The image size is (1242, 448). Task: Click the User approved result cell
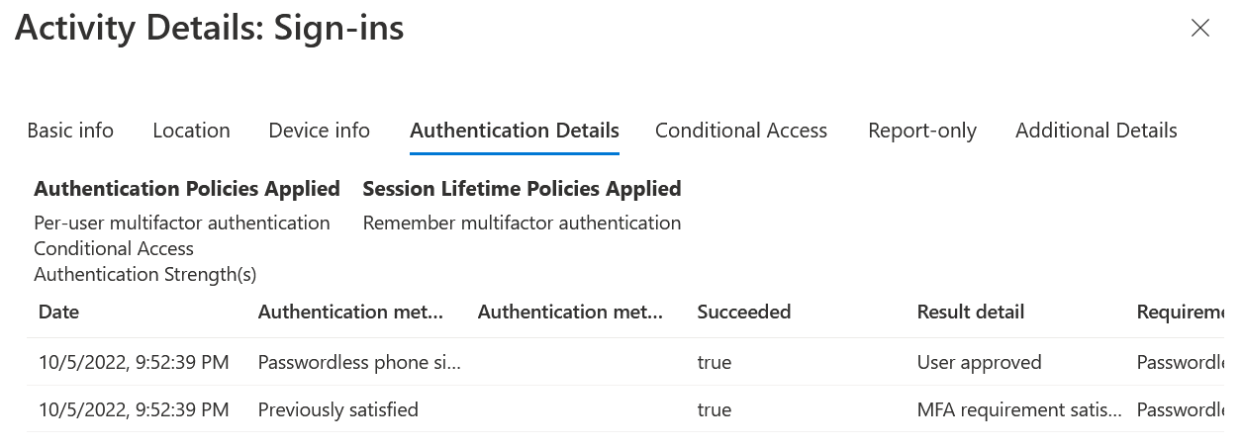pos(979,363)
